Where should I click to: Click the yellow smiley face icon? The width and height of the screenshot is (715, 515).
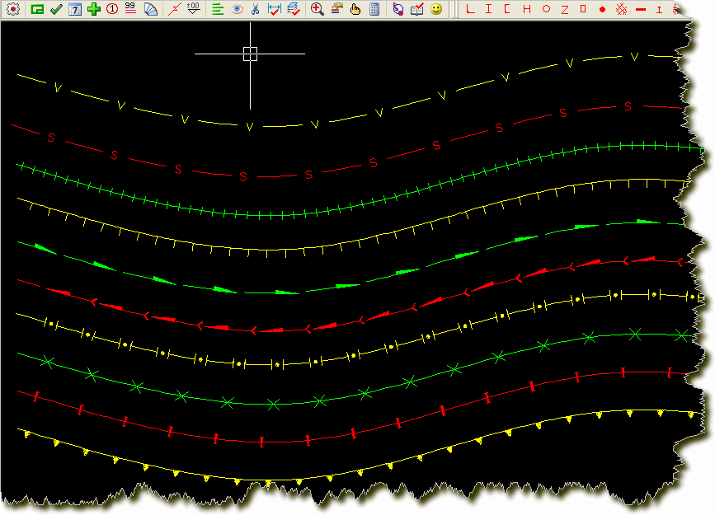click(436, 9)
